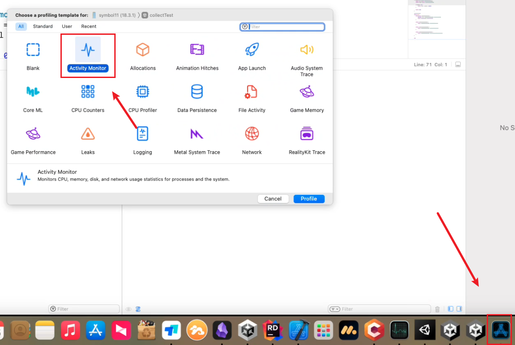Pick the Game Memory template
Viewport: 515px width, 345px height.
(307, 98)
